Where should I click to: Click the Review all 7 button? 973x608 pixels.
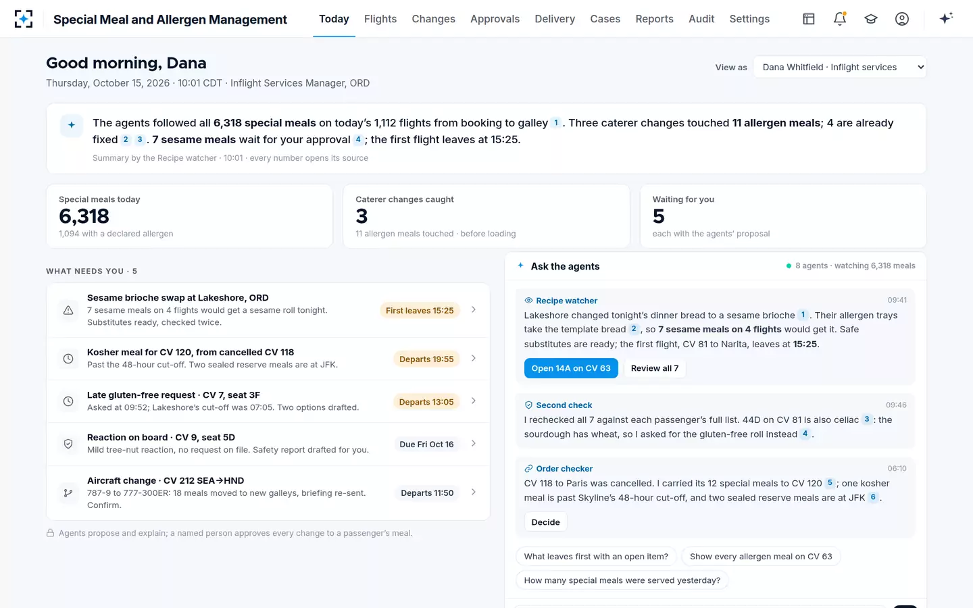655,368
